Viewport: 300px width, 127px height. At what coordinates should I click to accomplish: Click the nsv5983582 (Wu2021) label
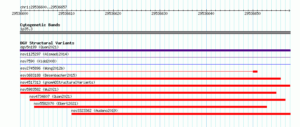coord(39,89)
